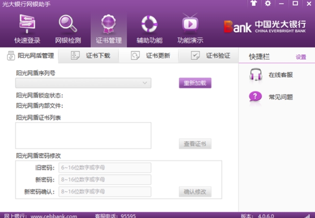Click the 常见问题 question bubble icon
315x218 pixels.
[255, 97]
